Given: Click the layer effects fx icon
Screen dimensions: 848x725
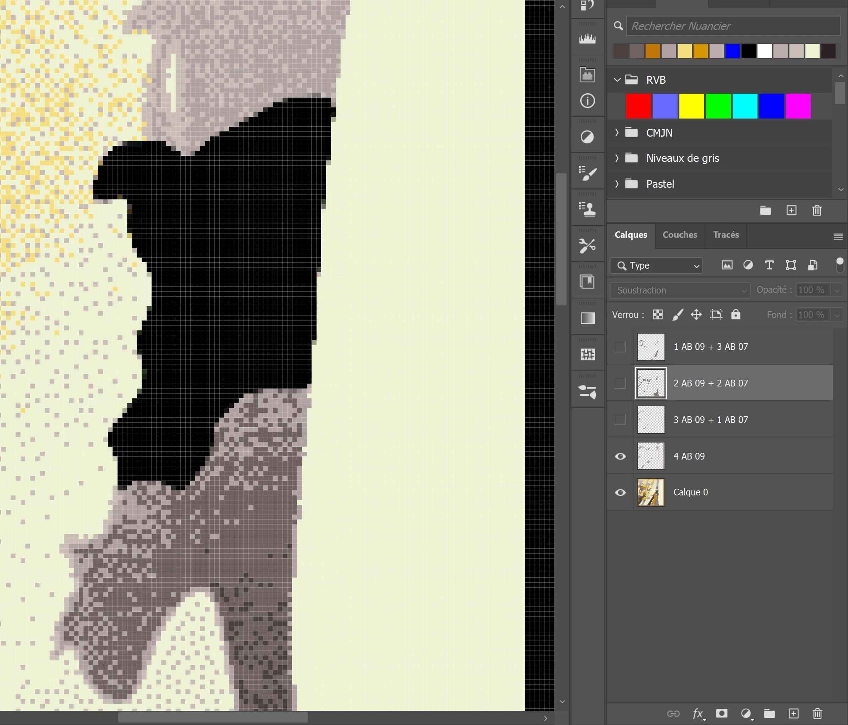Looking at the screenshot, I should [x=698, y=714].
